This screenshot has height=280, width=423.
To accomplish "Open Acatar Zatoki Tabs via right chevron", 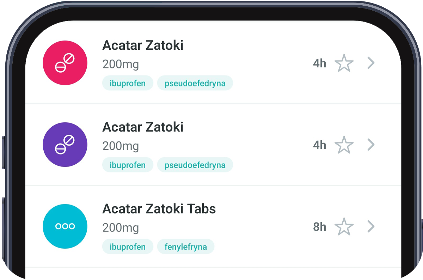I will coord(371,226).
